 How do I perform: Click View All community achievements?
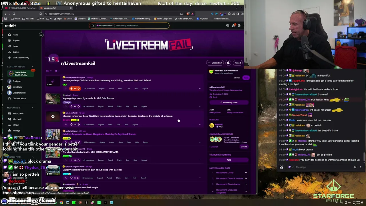(x=244, y=147)
